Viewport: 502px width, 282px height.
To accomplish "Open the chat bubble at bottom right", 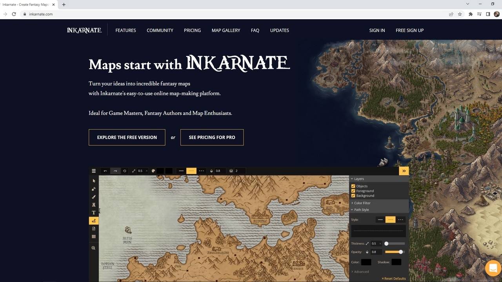I will (x=493, y=268).
